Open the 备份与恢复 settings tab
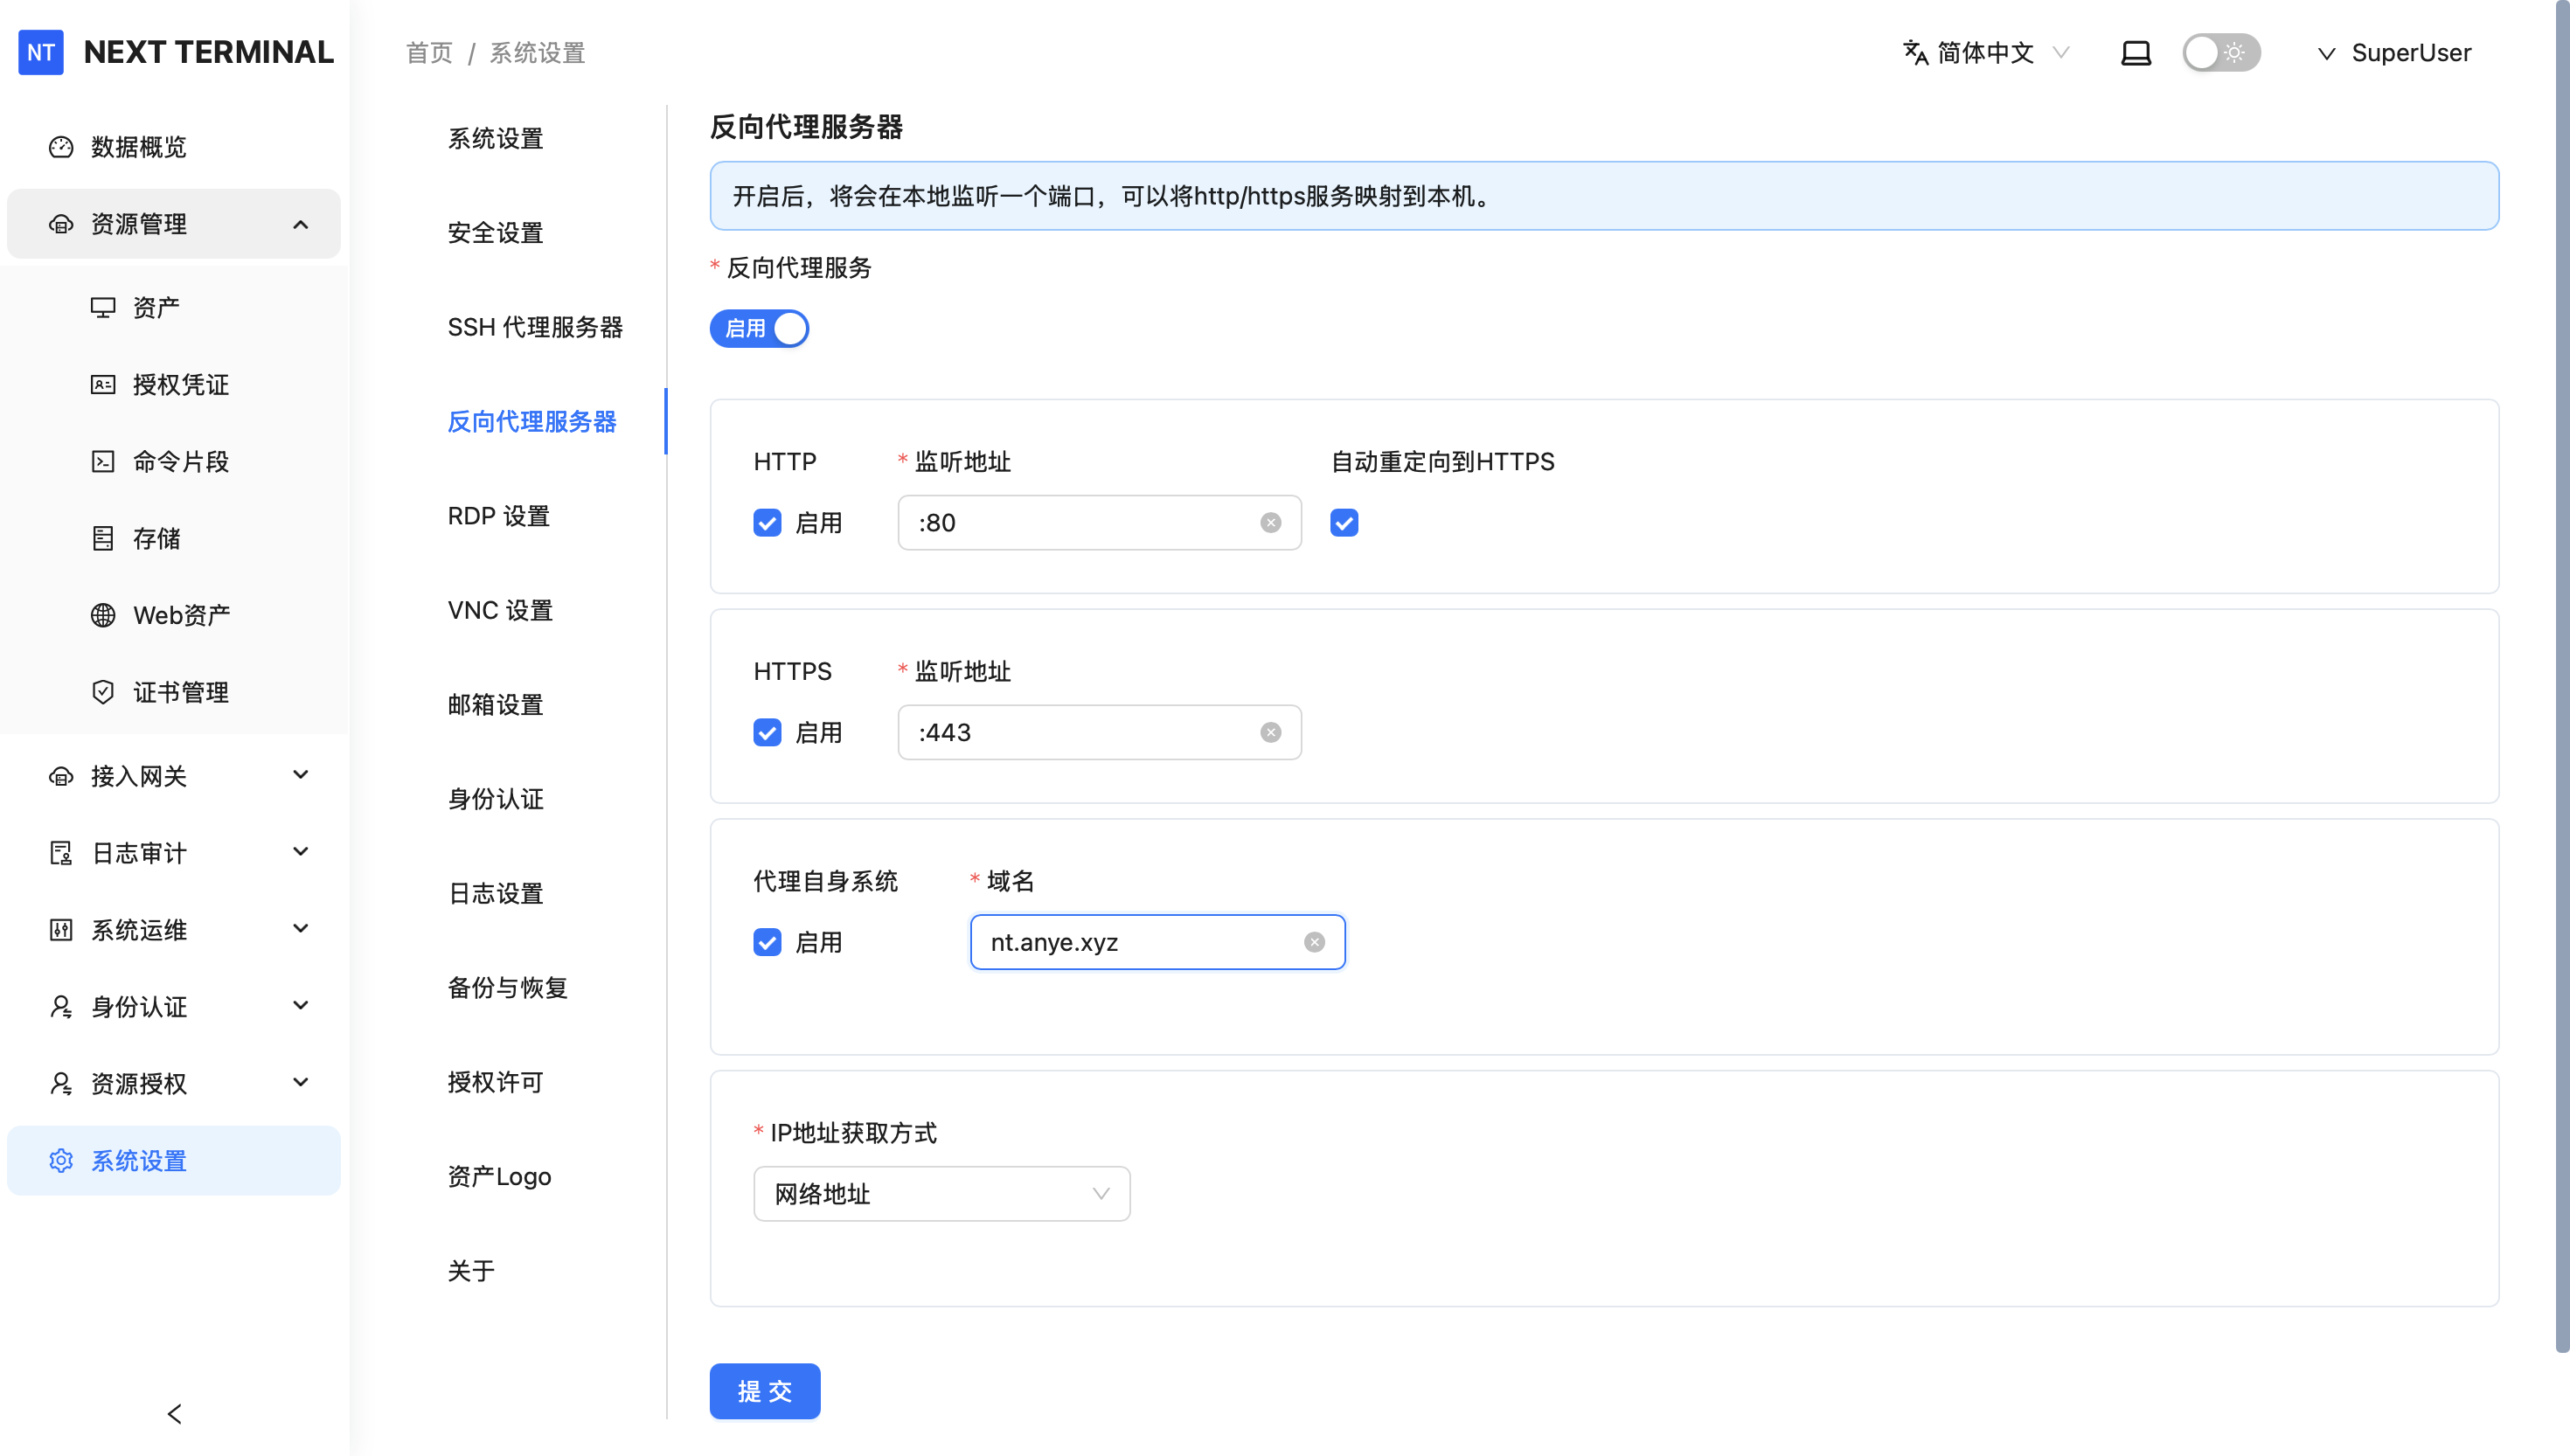 (x=507, y=988)
